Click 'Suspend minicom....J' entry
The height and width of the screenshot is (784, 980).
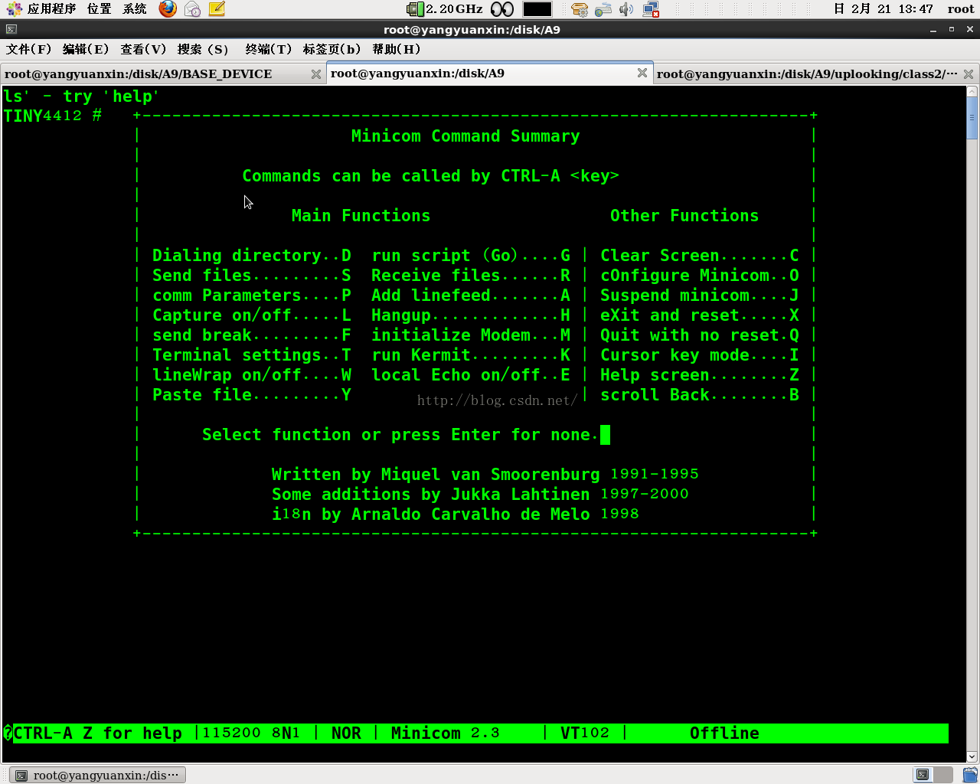pos(700,296)
